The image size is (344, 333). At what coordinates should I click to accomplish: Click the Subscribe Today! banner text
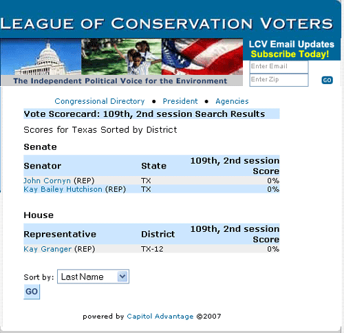click(290, 54)
